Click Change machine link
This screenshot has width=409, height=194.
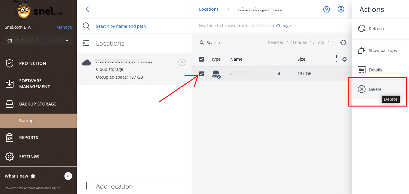tap(283, 26)
